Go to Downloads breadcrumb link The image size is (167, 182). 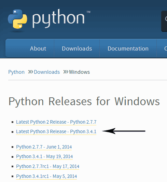click(47, 72)
